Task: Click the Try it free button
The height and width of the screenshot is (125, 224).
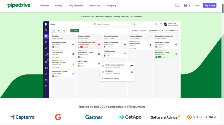Action: coord(209,5)
